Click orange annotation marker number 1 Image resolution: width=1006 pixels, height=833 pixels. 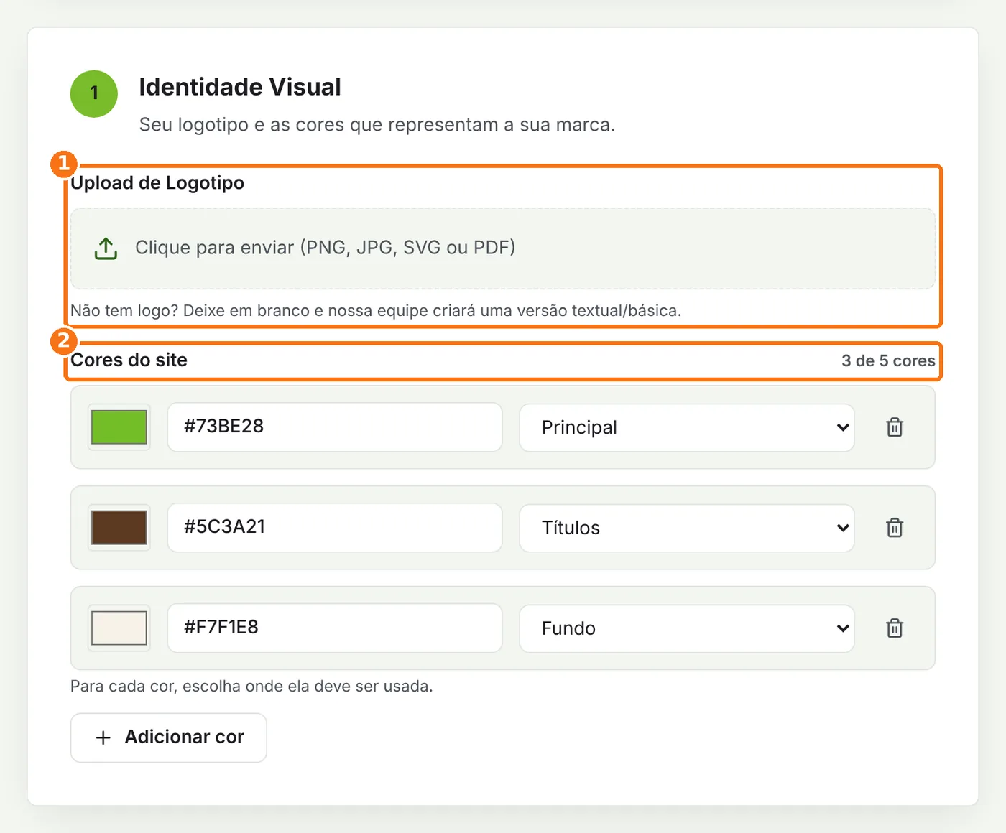click(64, 164)
